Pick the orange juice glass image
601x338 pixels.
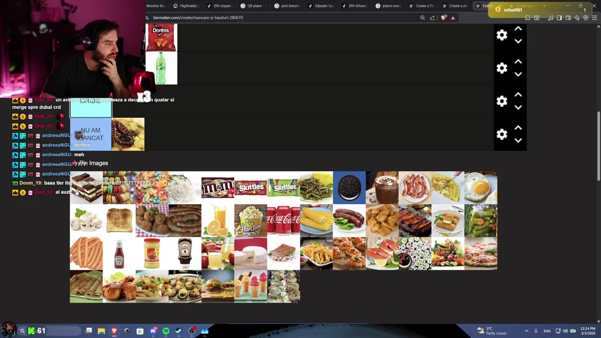[218, 221]
